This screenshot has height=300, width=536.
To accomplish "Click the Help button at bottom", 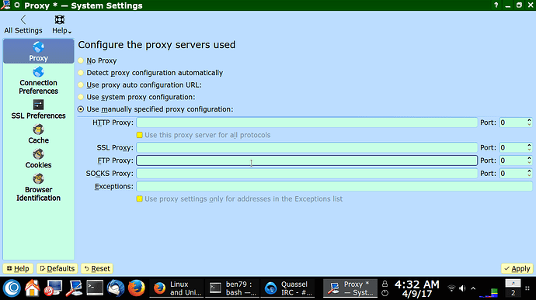I will click(18, 268).
